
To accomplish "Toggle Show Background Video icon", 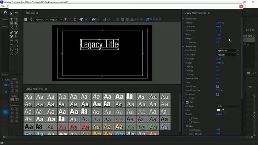I will [148, 19].
